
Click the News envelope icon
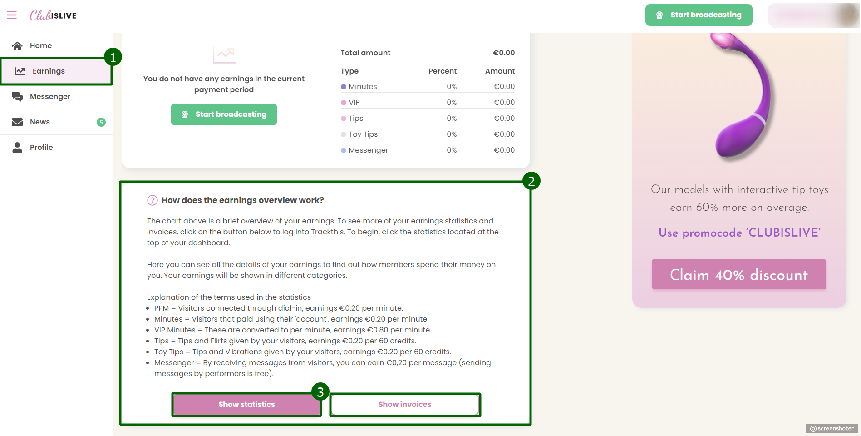17,122
